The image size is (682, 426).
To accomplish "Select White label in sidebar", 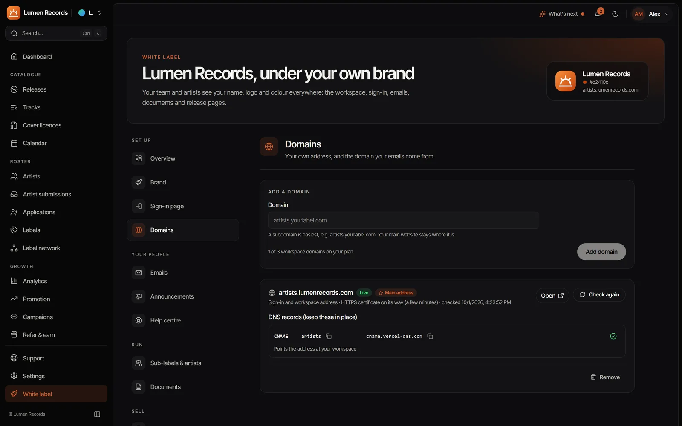I will point(56,394).
